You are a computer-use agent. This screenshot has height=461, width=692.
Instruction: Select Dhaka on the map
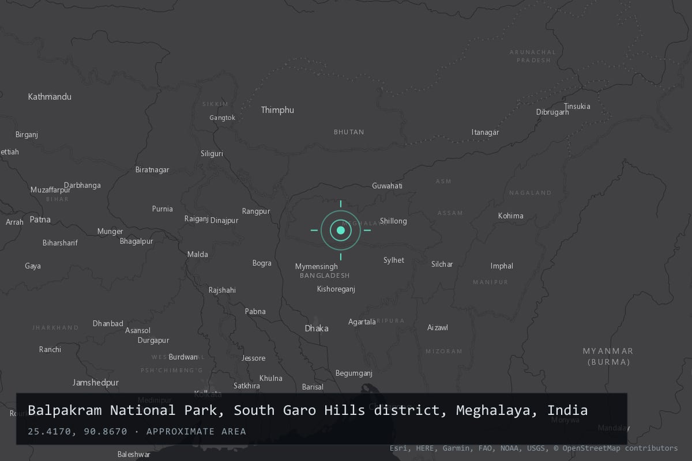(x=317, y=328)
